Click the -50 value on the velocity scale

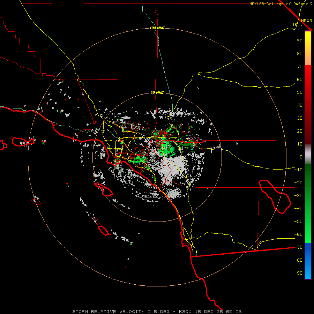point(298,222)
